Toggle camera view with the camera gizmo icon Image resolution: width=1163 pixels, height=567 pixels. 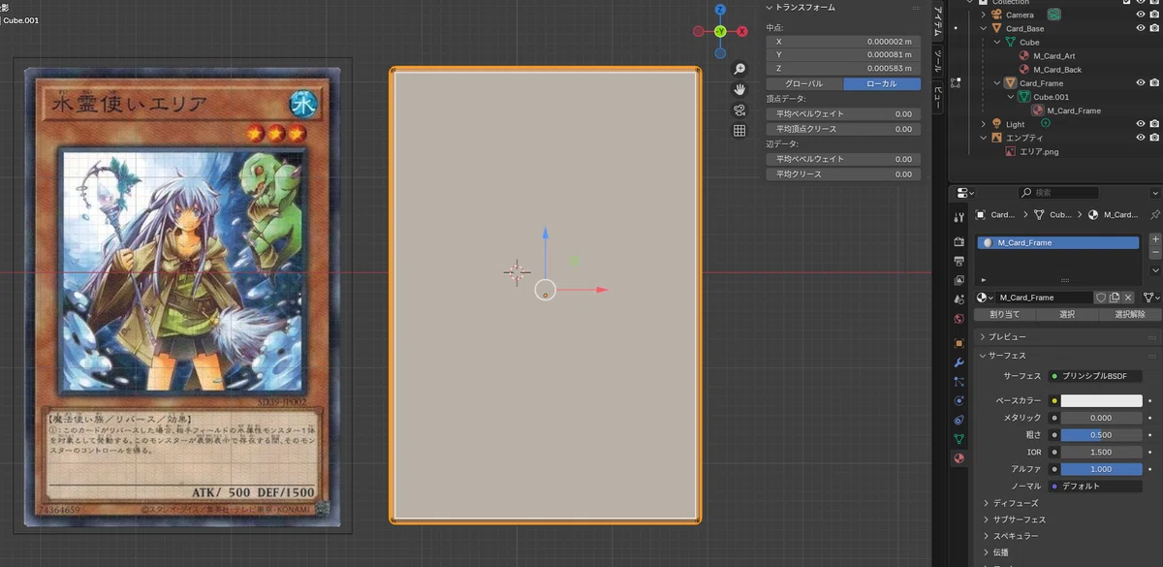pos(739,110)
